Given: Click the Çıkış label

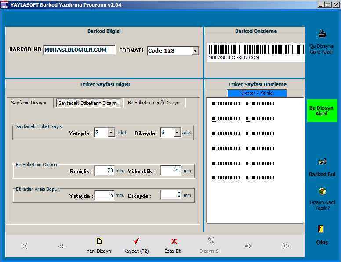Looking at the screenshot, I should pyautogui.click(x=322, y=242).
